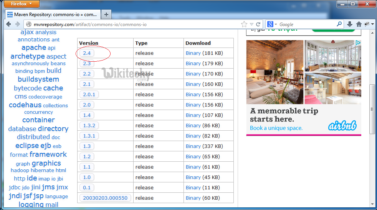Open Google search engine selector dropdown
Viewport: 377px width, 210px height.
[x=272, y=24]
